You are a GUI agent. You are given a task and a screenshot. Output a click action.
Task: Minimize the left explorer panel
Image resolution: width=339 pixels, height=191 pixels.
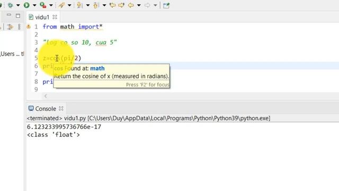(9, 15)
